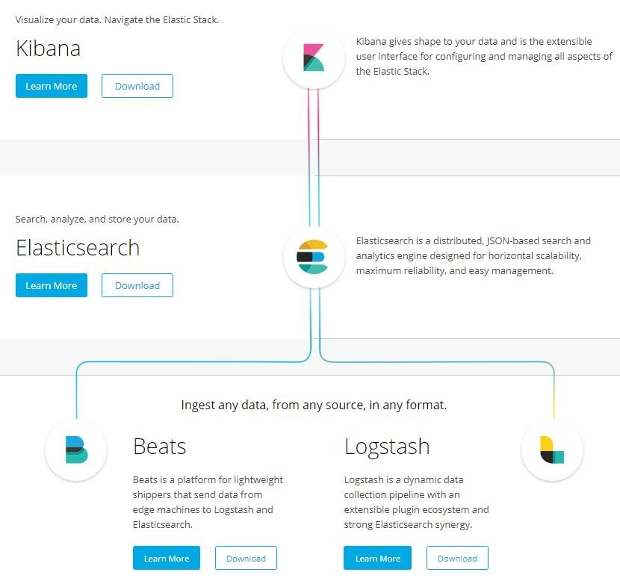
Task: Download Elasticsearch
Action: (x=137, y=285)
